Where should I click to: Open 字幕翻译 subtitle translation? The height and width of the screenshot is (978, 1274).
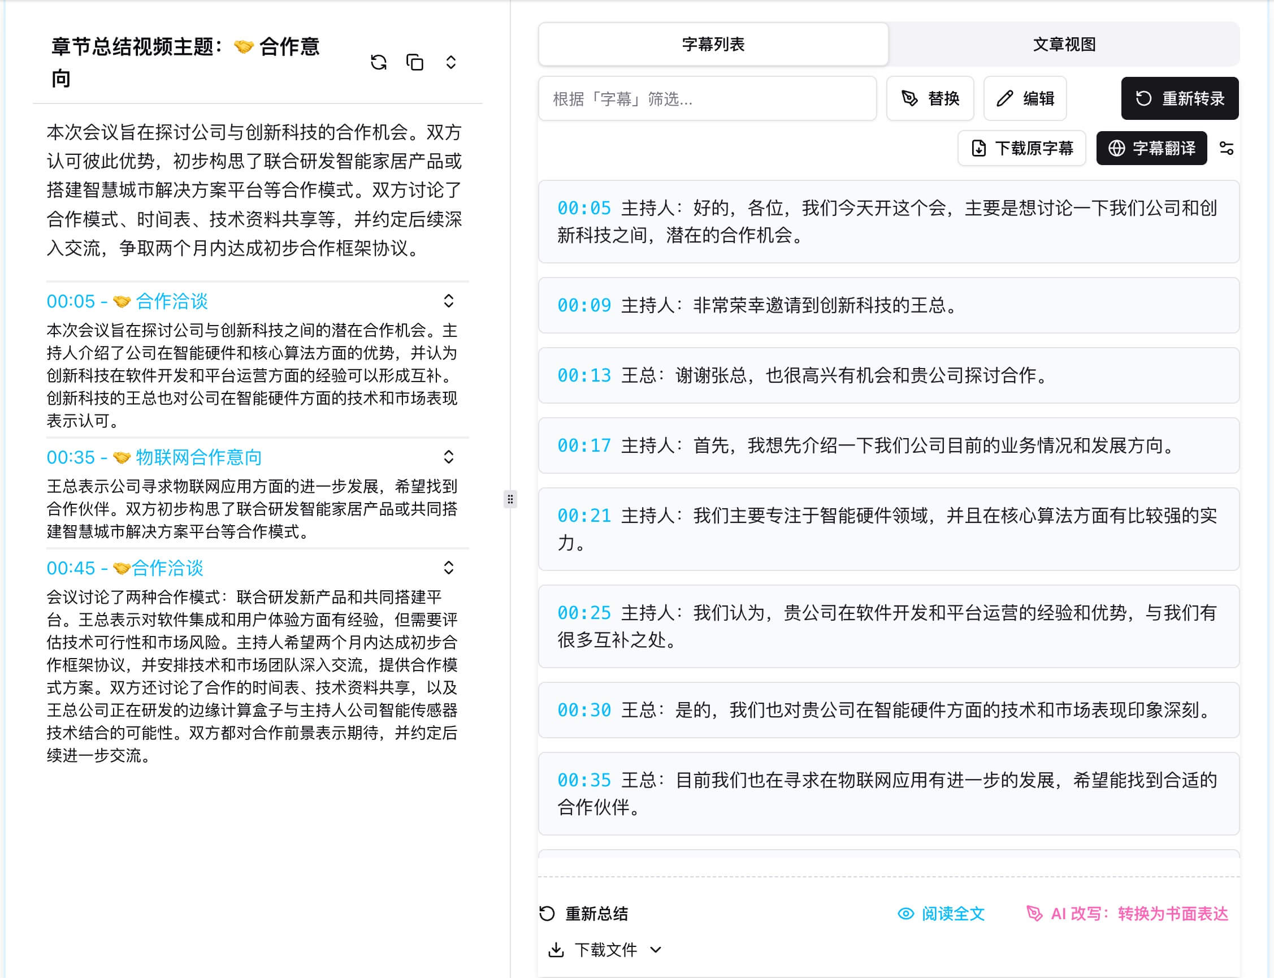(1151, 149)
